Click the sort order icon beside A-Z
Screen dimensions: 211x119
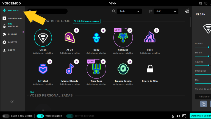tap(151, 11)
